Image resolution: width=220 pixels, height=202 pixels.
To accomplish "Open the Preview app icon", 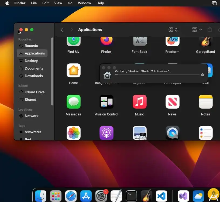I will (140, 133).
